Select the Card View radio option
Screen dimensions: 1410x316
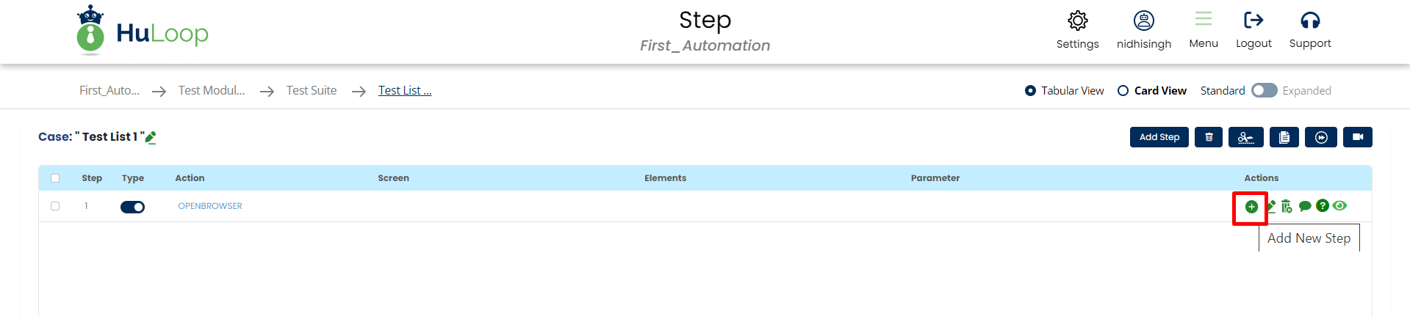[x=1123, y=91]
